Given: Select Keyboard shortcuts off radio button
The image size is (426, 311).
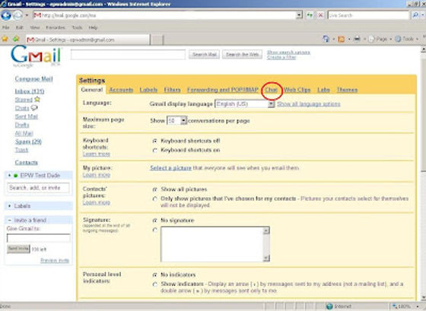Looking at the screenshot, I should pyautogui.click(x=155, y=141).
